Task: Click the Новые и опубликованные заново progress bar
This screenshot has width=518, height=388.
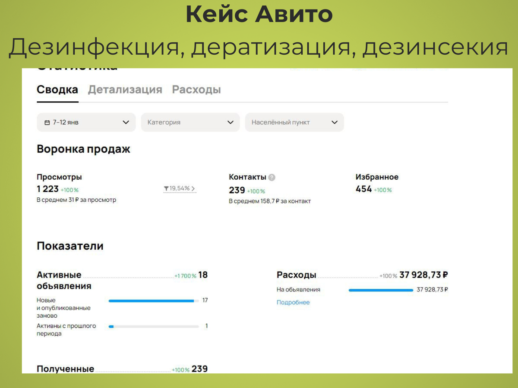Action: tap(154, 301)
